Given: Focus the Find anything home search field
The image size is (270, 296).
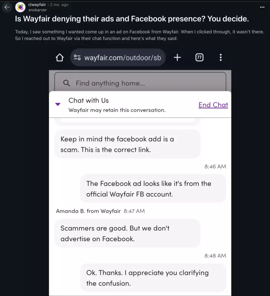Looking at the screenshot, I should (x=140, y=82).
